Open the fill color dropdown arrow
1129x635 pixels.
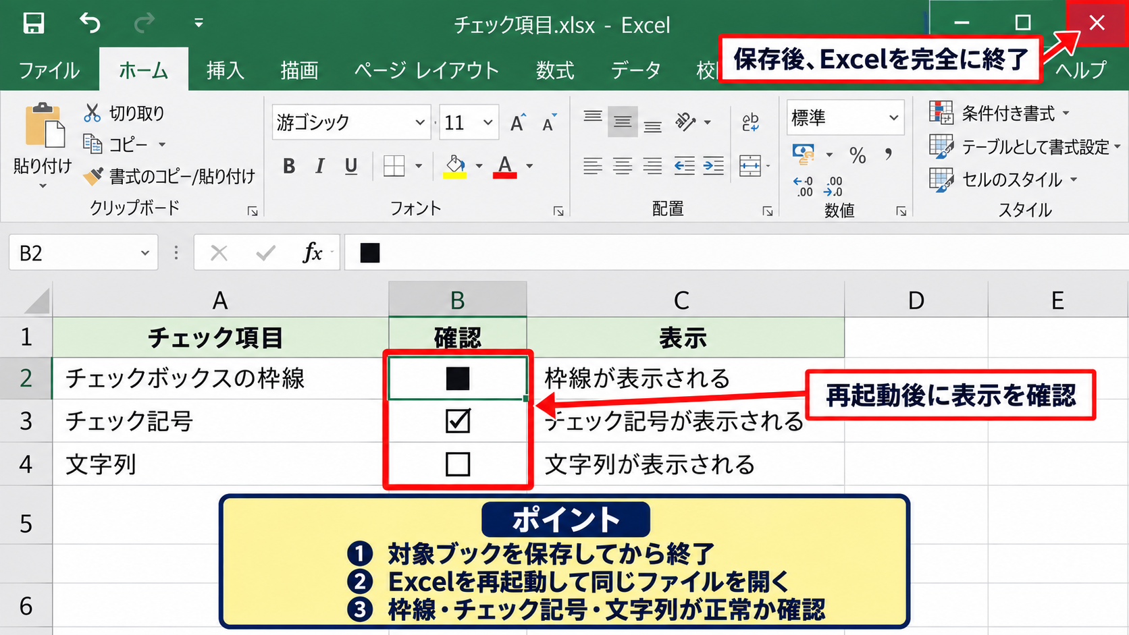[x=479, y=166]
